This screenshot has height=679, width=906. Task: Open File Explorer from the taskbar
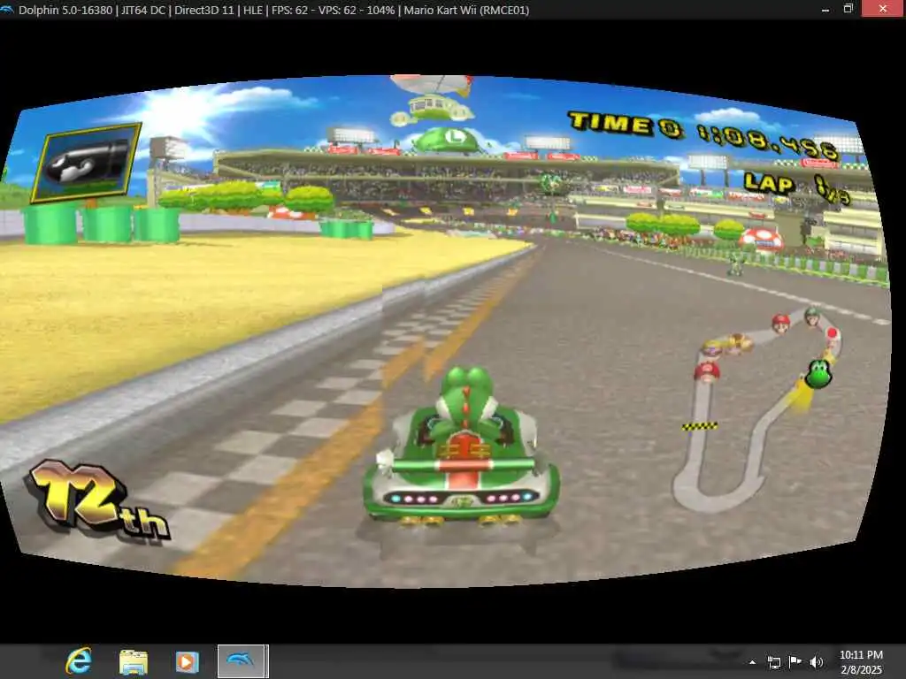point(134,661)
